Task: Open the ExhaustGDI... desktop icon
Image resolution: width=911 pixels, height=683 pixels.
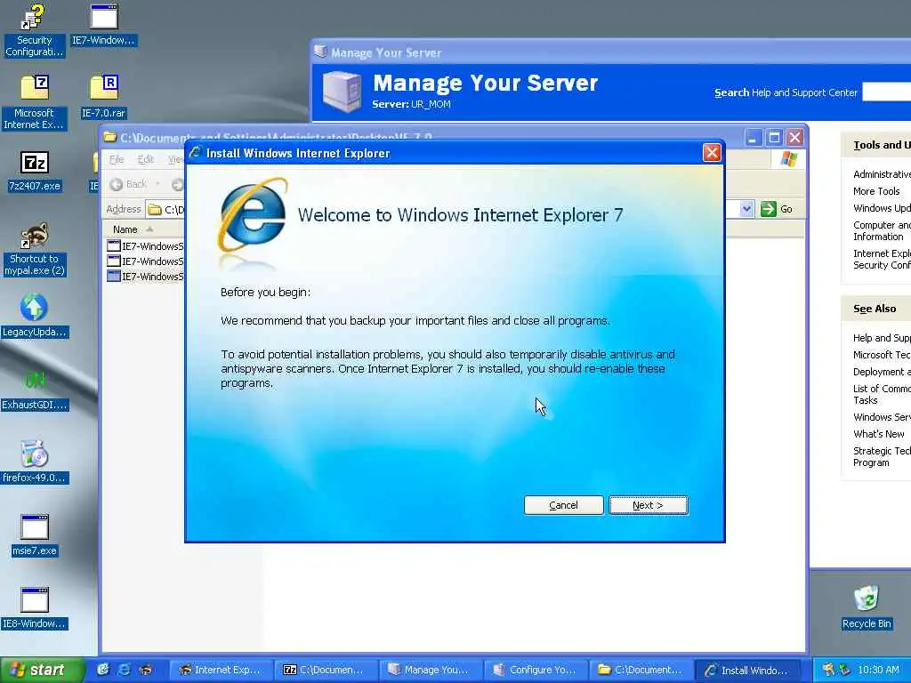Action: [35, 390]
